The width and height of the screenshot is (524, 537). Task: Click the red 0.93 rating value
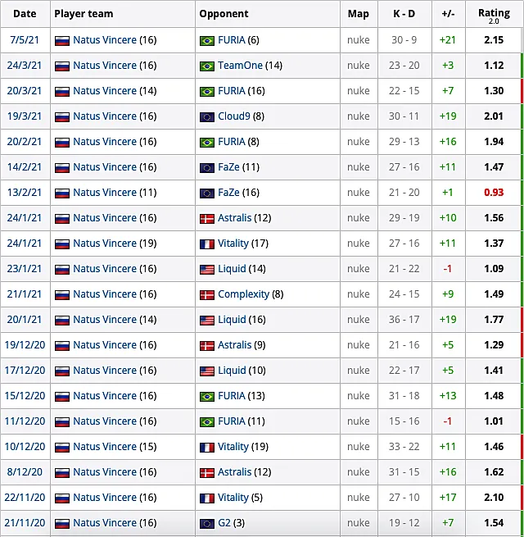[494, 192]
